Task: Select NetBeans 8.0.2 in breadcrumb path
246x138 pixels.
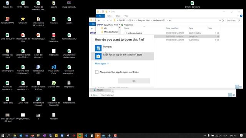Action: point(159,20)
